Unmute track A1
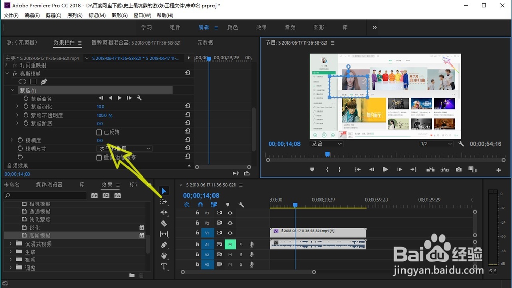The width and height of the screenshot is (512, 288). click(230, 245)
